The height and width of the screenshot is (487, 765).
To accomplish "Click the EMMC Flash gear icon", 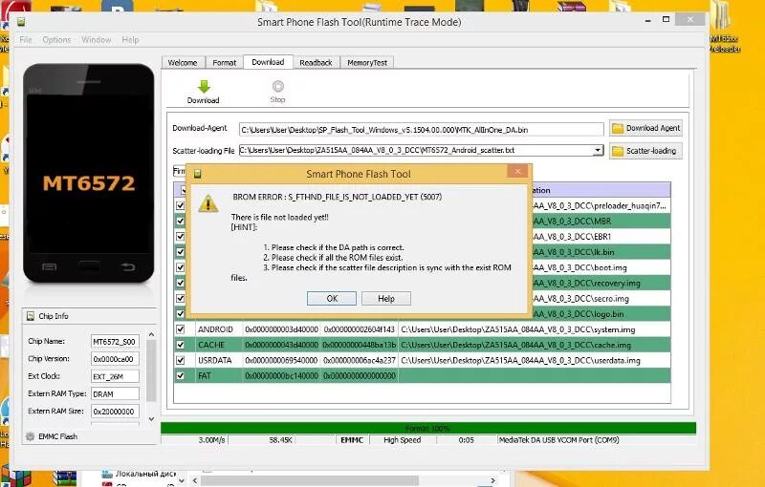I will click(x=31, y=436).
